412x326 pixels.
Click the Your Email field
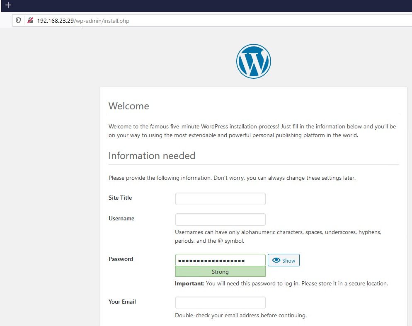[220, 303]
